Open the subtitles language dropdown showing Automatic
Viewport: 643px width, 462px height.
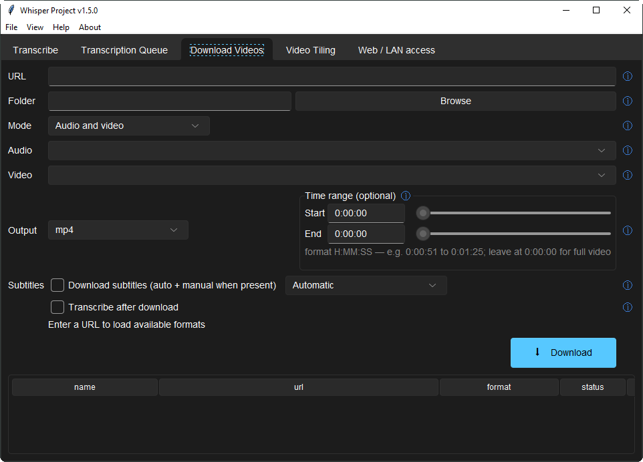click(366, 286)
